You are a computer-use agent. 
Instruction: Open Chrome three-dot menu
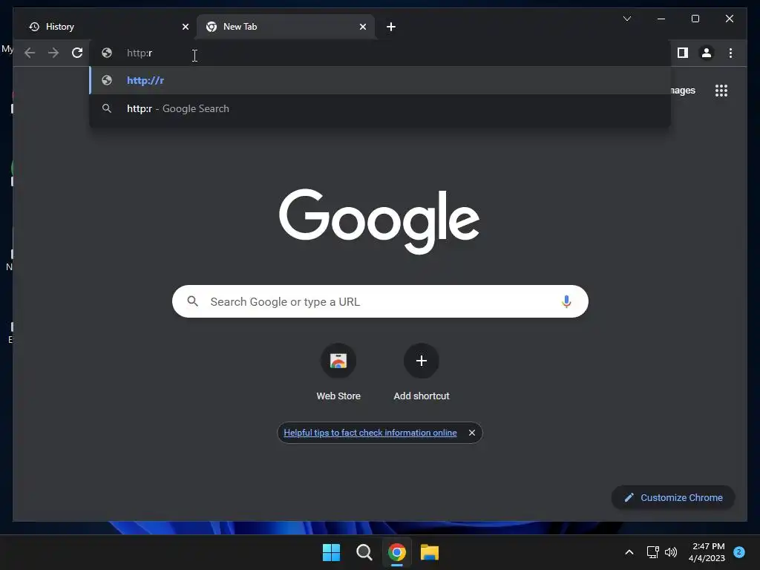click(730, 53)
